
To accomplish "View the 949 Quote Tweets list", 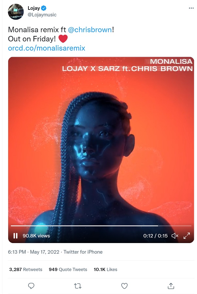I will click(x=68, y=269).
